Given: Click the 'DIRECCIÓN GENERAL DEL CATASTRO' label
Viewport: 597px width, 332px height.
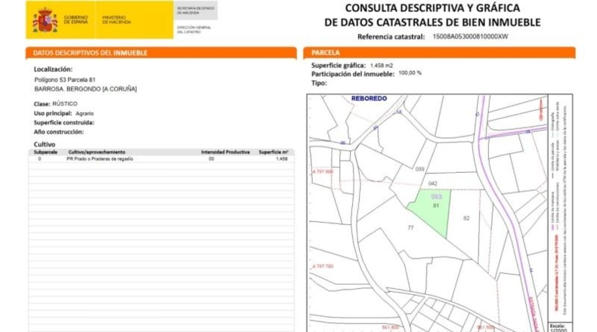Looking at the screenshot, I should pos(193,29).
